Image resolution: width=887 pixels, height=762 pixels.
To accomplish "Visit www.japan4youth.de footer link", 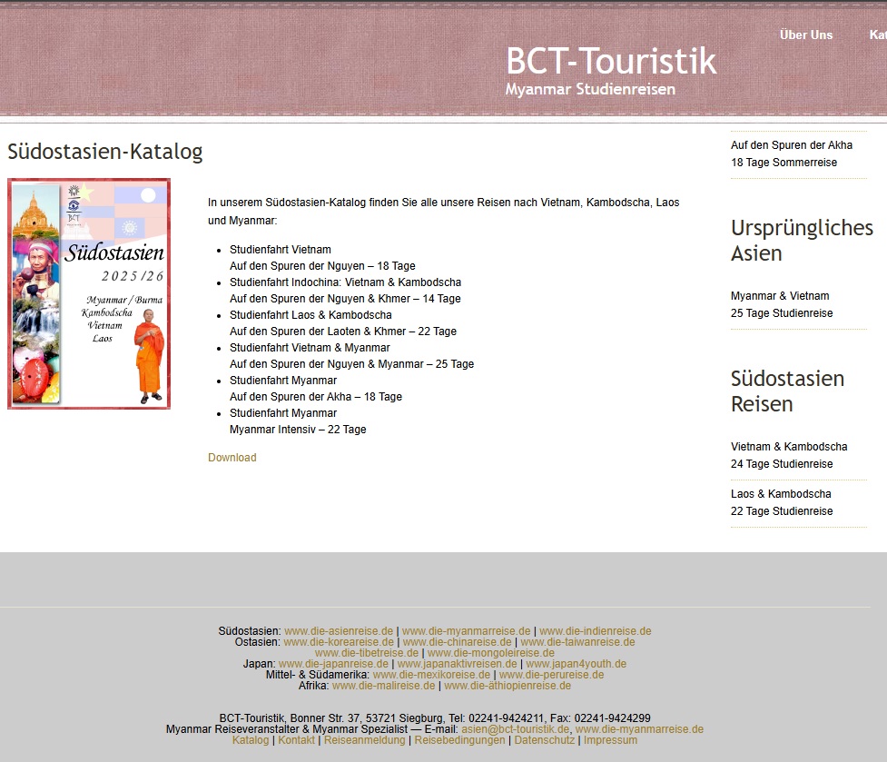I will point(577,664).
